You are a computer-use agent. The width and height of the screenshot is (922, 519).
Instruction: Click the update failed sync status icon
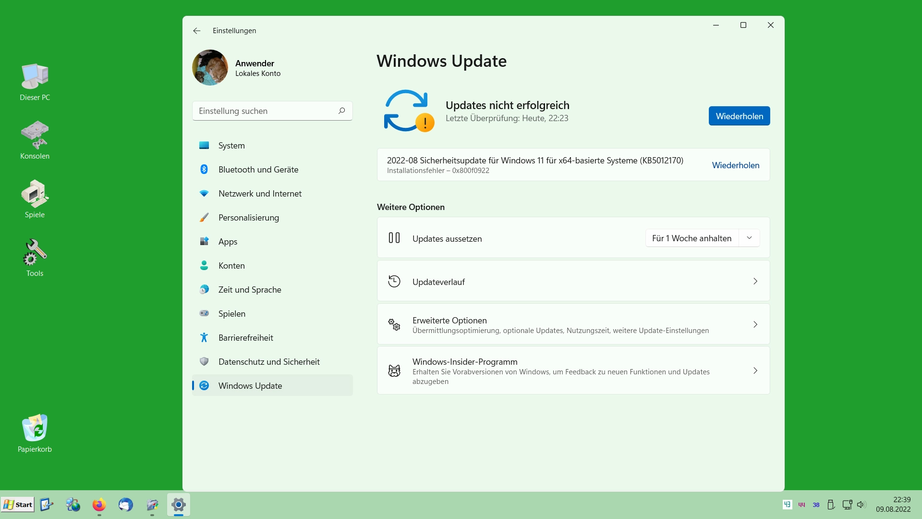(409, 111)
